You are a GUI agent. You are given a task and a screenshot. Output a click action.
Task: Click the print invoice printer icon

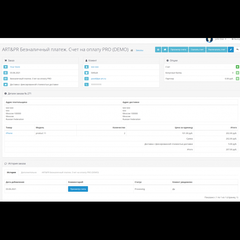tap(158, 49)
